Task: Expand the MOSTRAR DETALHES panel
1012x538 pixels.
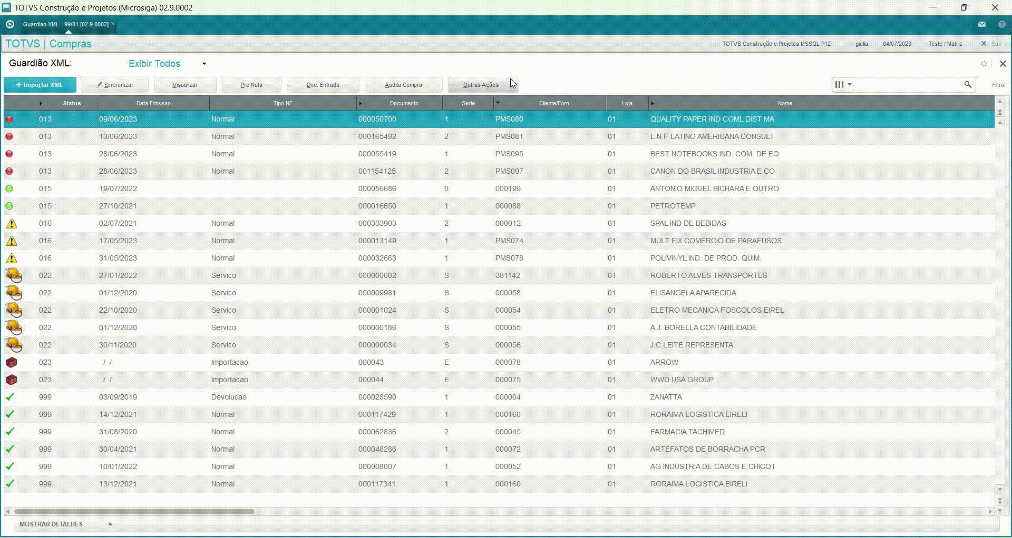Action: tap(66, 524)
